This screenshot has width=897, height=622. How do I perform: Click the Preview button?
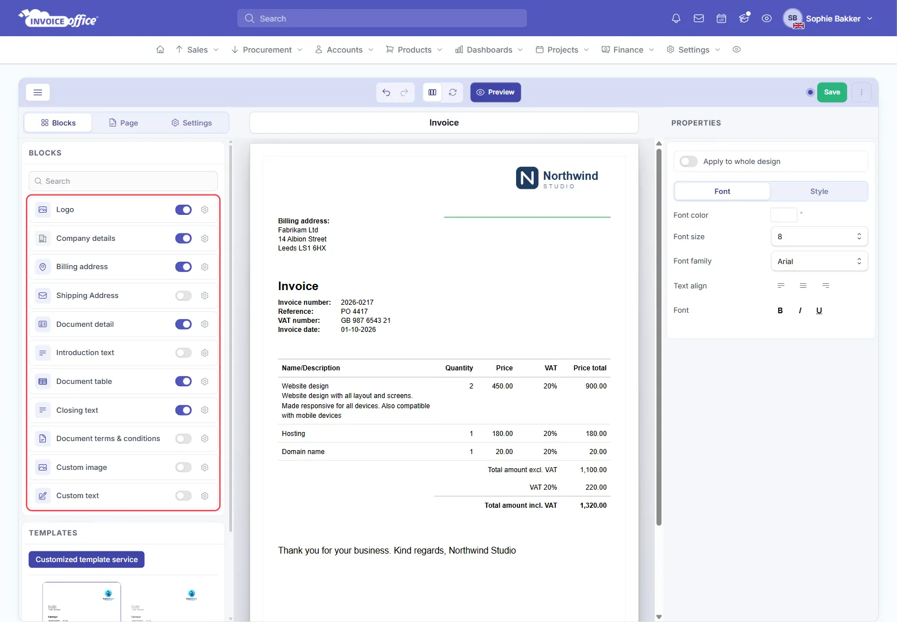[496, 92]
